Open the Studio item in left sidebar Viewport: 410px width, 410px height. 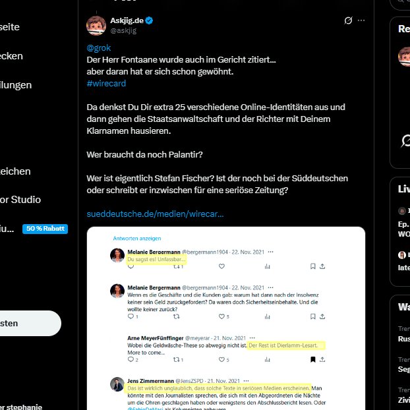pos(20,200)
